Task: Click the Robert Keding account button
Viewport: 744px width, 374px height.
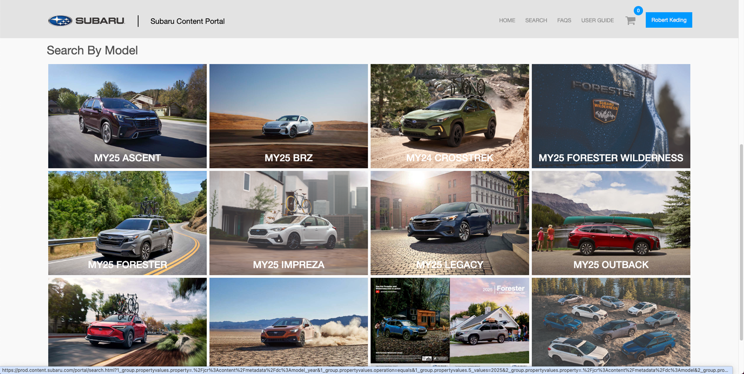Action: pyautogui.click(x=669, y=20)
